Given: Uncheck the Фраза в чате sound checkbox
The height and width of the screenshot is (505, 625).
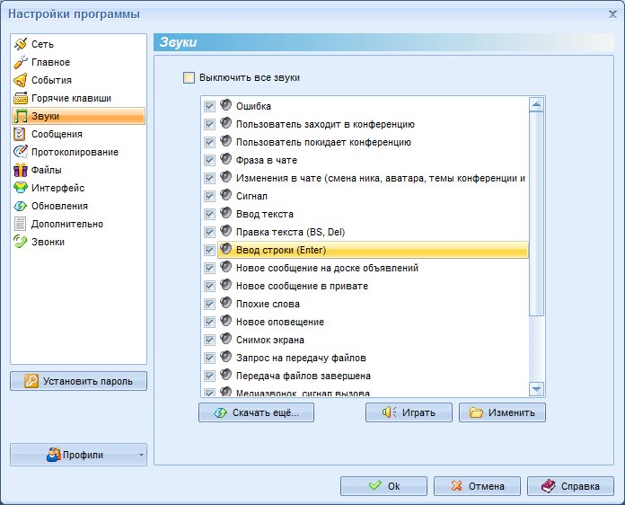Looking at the screenshot, I should click(210, 160).
